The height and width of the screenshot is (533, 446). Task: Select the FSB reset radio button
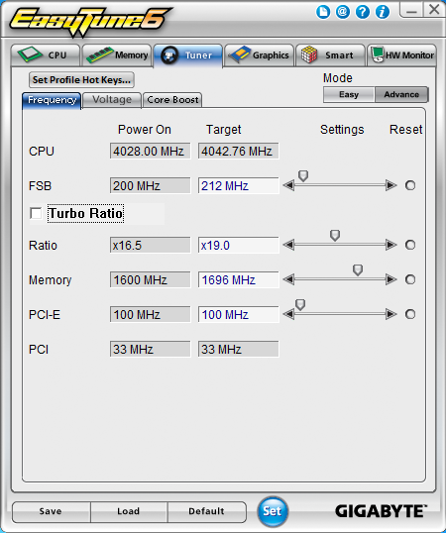(x=410, y=185)
